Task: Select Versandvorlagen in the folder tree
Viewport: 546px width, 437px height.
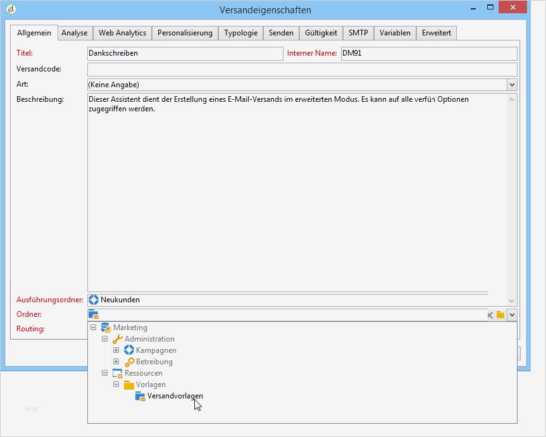Action: (175, 397)
